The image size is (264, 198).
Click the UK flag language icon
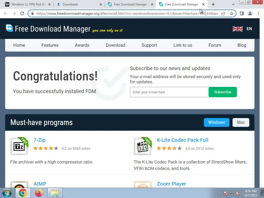[237, 29]
